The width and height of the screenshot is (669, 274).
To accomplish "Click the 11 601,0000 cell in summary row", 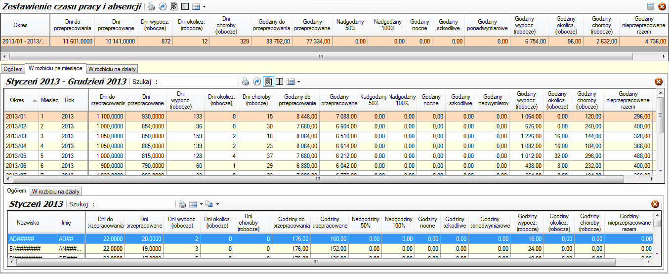I will click(x=72, y=41).
